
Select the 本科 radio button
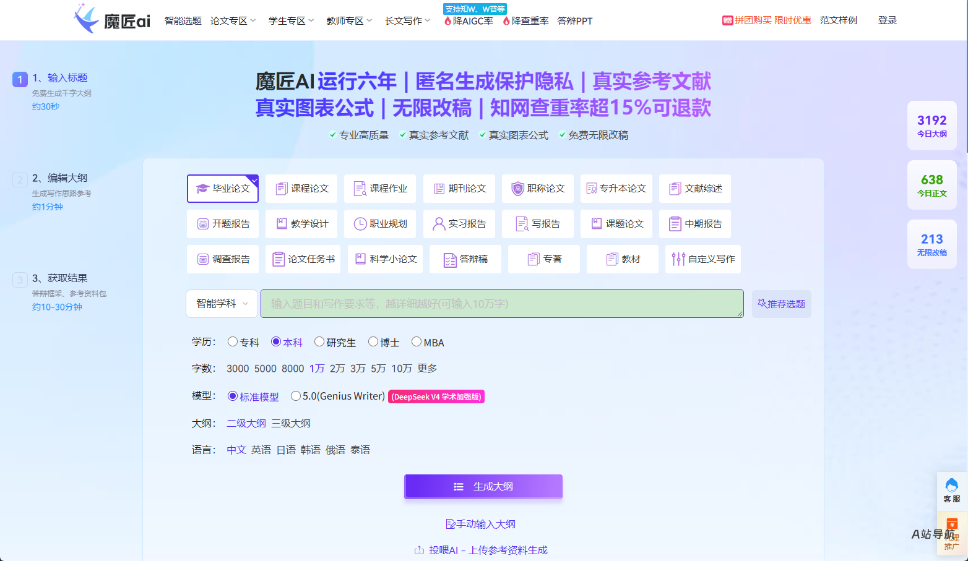coord(276,341)
